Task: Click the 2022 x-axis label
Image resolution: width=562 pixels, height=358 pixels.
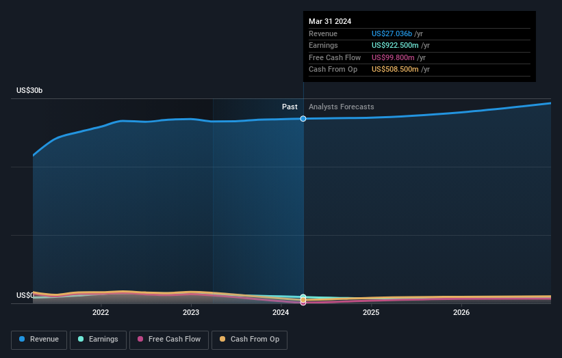Action: (101, 312)
